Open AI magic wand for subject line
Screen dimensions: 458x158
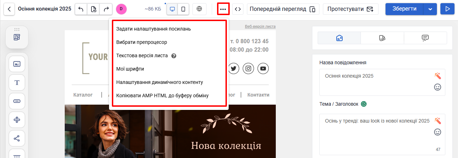pos(438,121)
